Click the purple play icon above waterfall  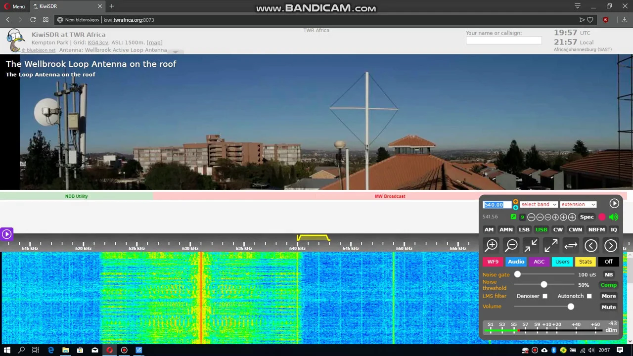tap(6, 234)
